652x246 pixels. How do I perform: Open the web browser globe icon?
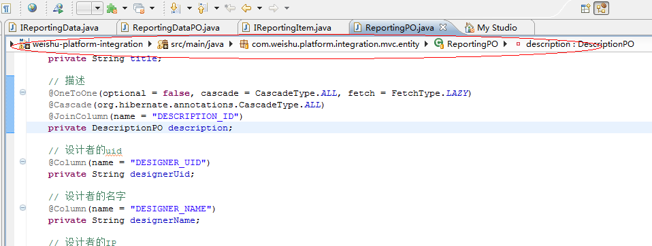pos(32,8)
